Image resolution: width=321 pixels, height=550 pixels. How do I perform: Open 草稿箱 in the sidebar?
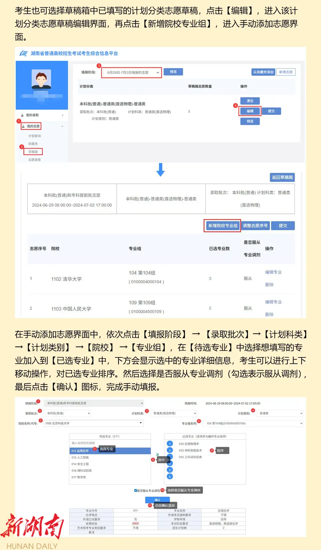click(x=33, y=152)
